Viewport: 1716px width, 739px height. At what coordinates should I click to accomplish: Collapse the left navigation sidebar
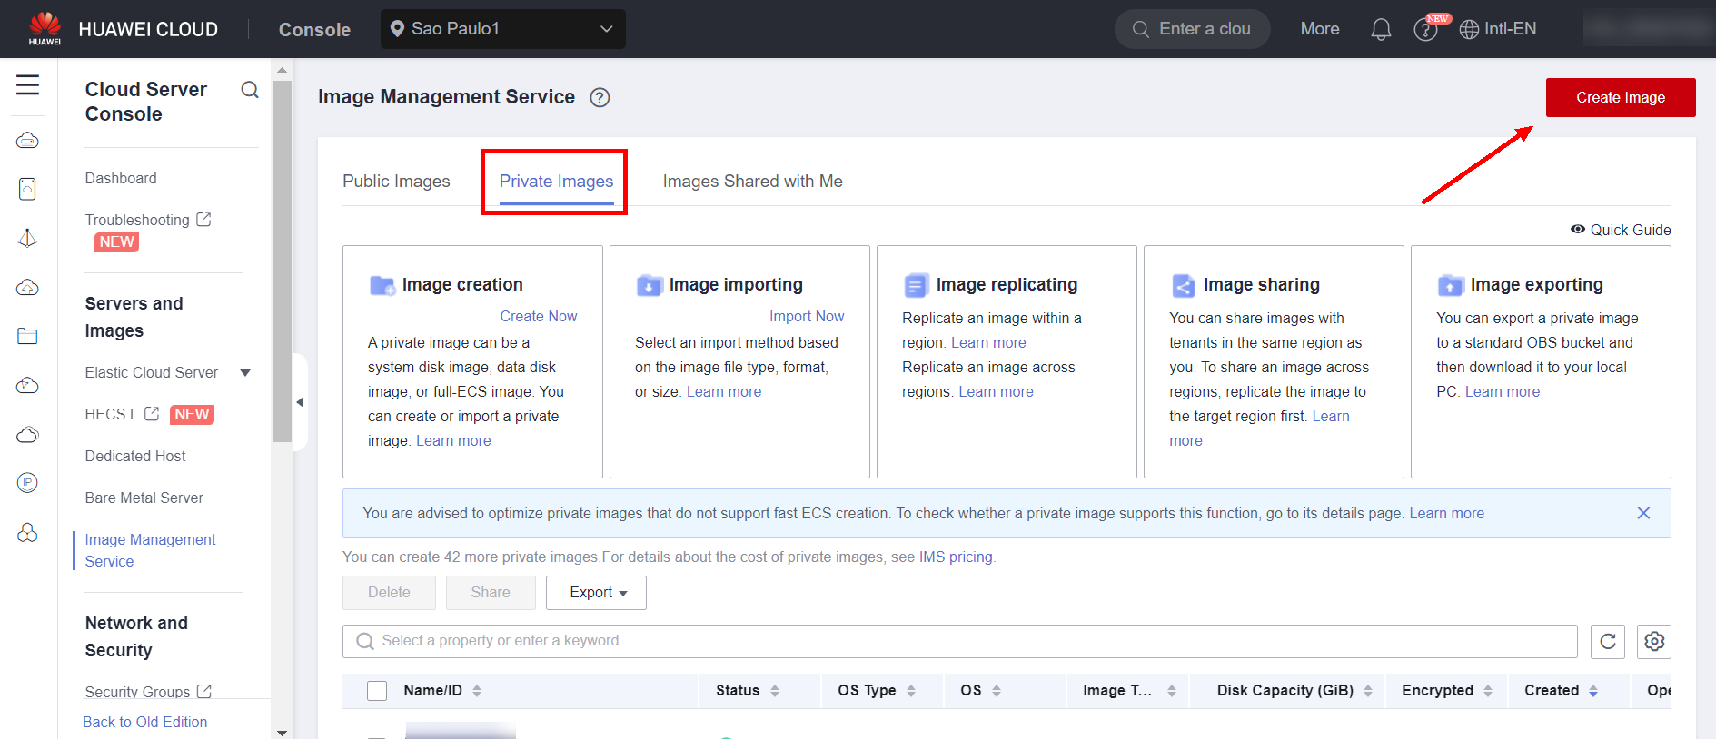point(300,402)
